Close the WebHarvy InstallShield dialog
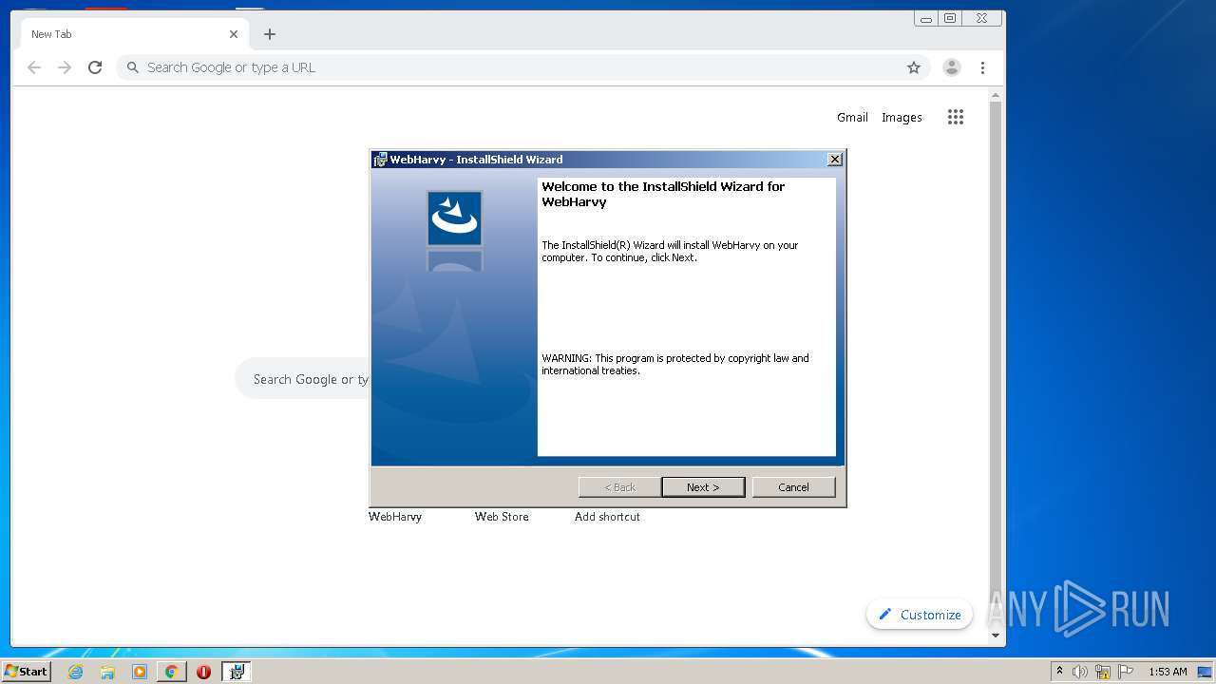 tap(834, 160)
